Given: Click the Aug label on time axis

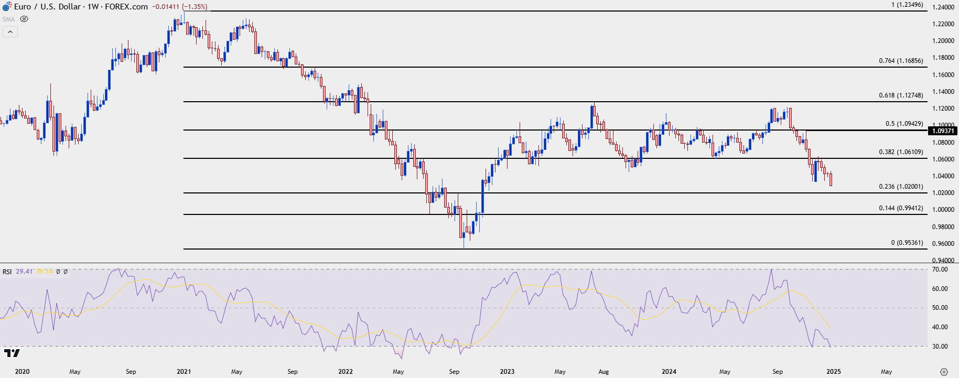Looking at the screenshot, I should click(x=604, y=372).
